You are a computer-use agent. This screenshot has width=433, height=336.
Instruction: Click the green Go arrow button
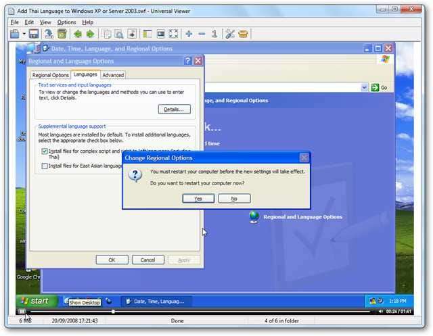(x=375, y=87)
